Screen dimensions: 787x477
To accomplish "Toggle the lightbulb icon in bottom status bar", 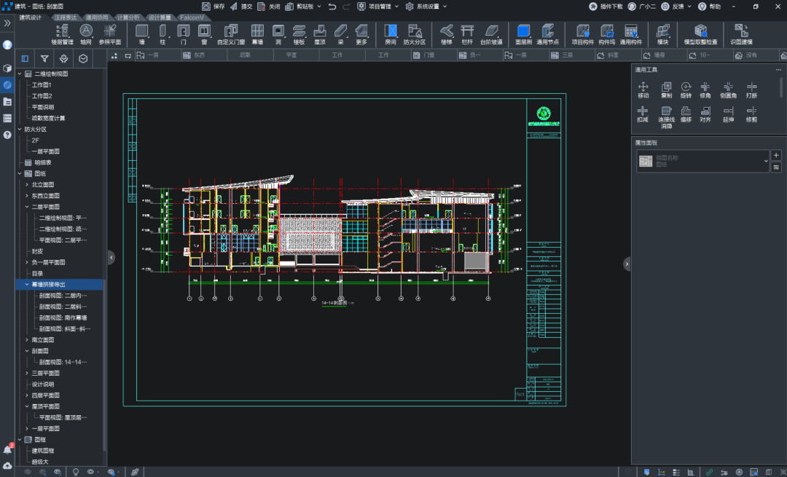I will tap(76, 471).
